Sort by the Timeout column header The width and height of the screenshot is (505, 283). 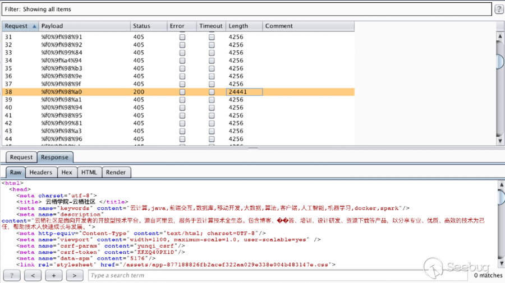point(212,26)
